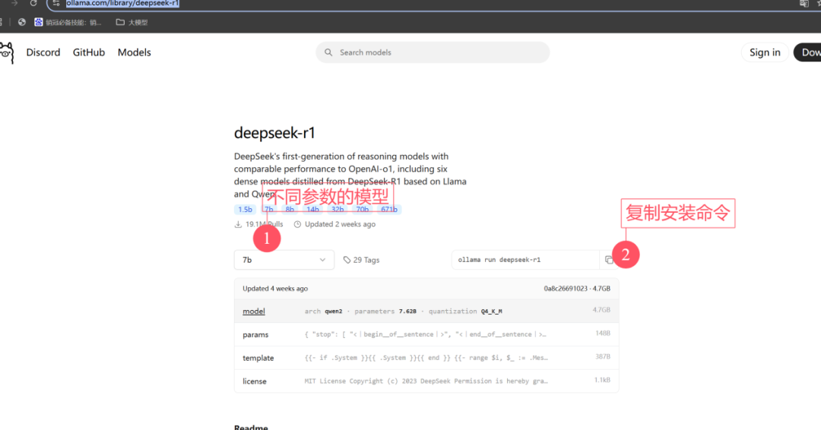
Task: Click the site info icon in address bar
Action: pos(56,3)
